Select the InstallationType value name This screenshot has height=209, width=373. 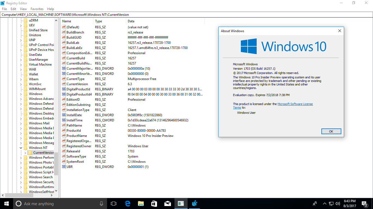(x=78, y=110)
